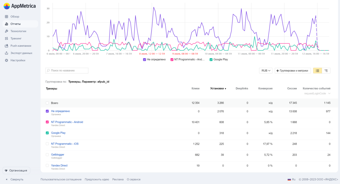The height and width of the screenshot is (184, 340).
Task: Open the RUB currency dropdown
Action: tap(266, 71)
